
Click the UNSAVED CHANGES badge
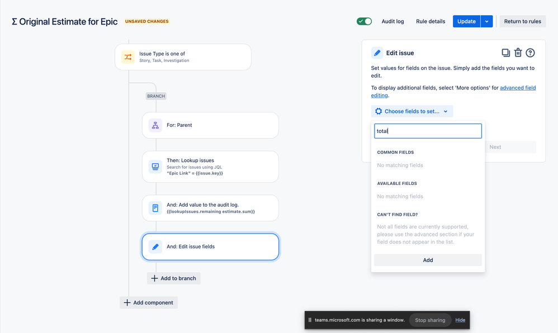pos(146,21)
